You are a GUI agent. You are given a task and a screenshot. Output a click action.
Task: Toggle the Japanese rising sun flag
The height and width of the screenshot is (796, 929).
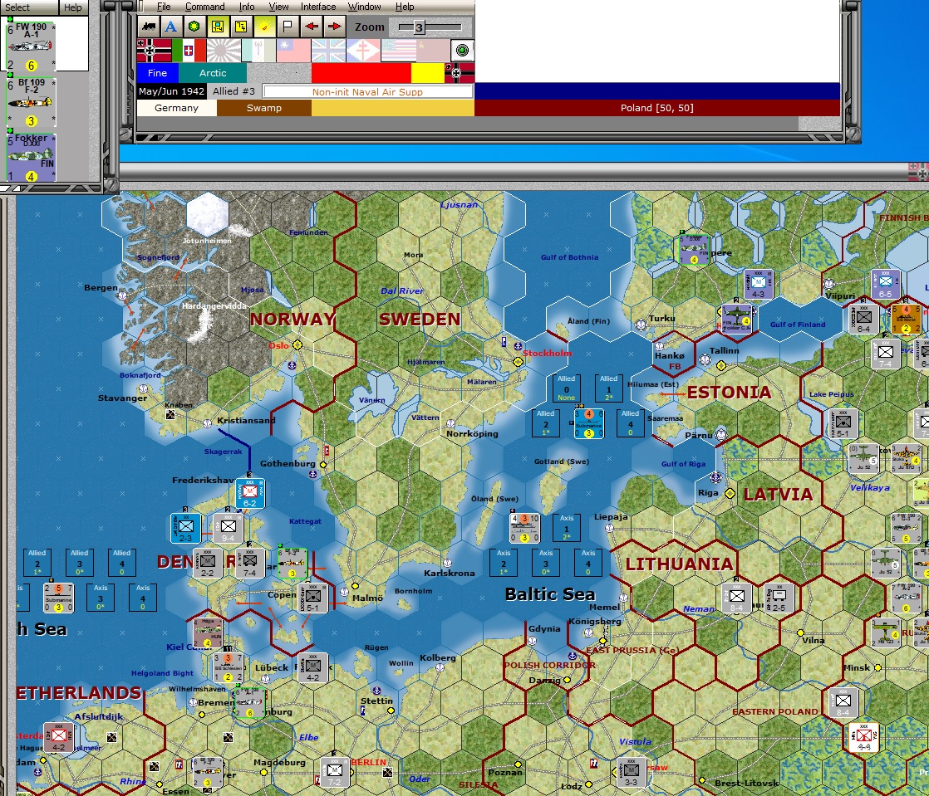224,51
